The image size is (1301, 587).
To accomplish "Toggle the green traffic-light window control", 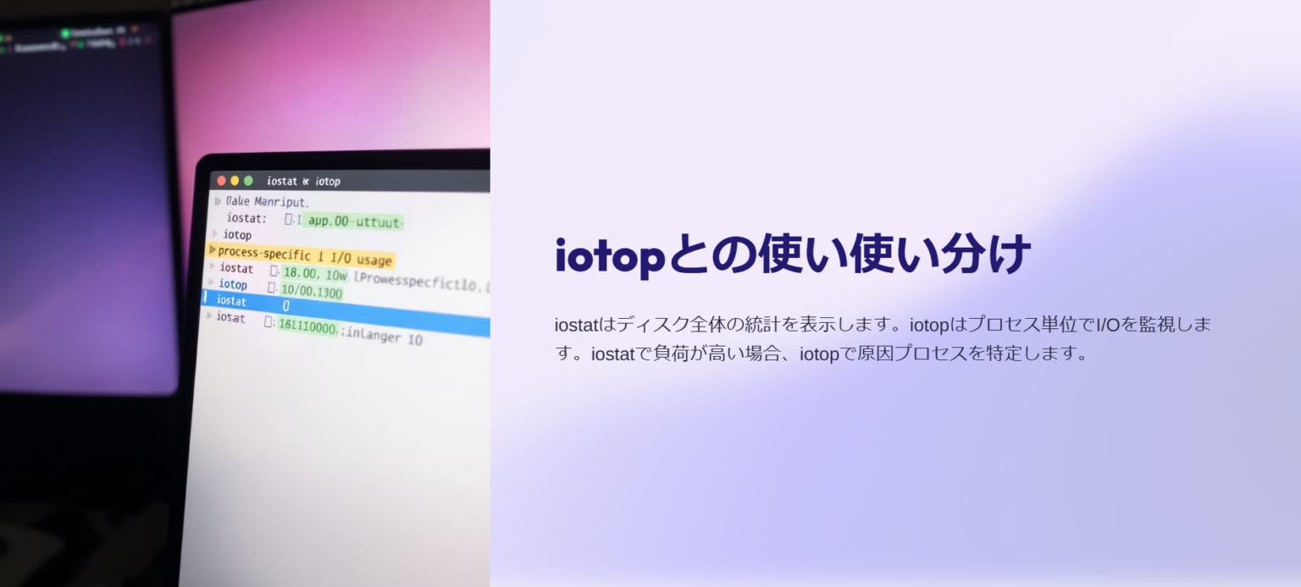I will 248,180.
